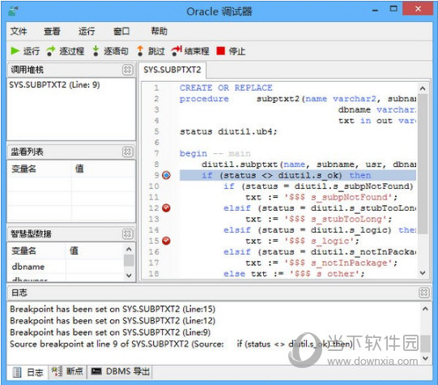Screen dimensions: 438x385
Task: Switch to the Log (日志) bottom tab
Action: click(x=28, y=372)
